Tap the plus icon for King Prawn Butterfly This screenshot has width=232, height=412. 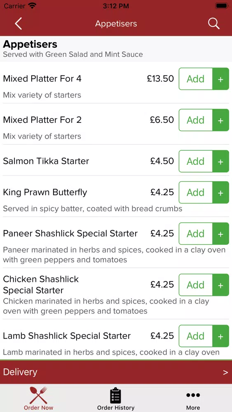[221, 192]
